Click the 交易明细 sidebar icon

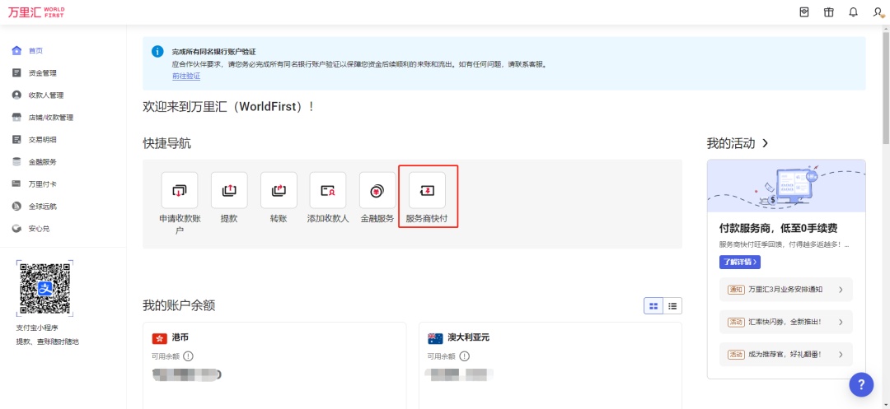tap(16, 139)
